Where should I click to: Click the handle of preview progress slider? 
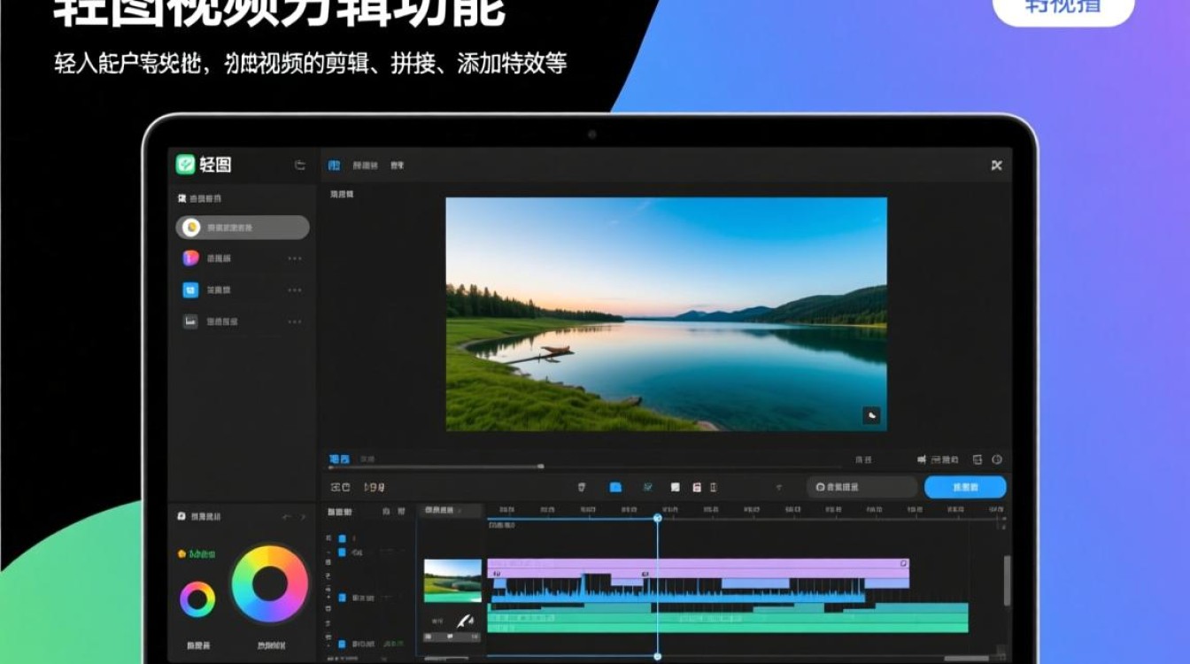[x=541, y=467]
